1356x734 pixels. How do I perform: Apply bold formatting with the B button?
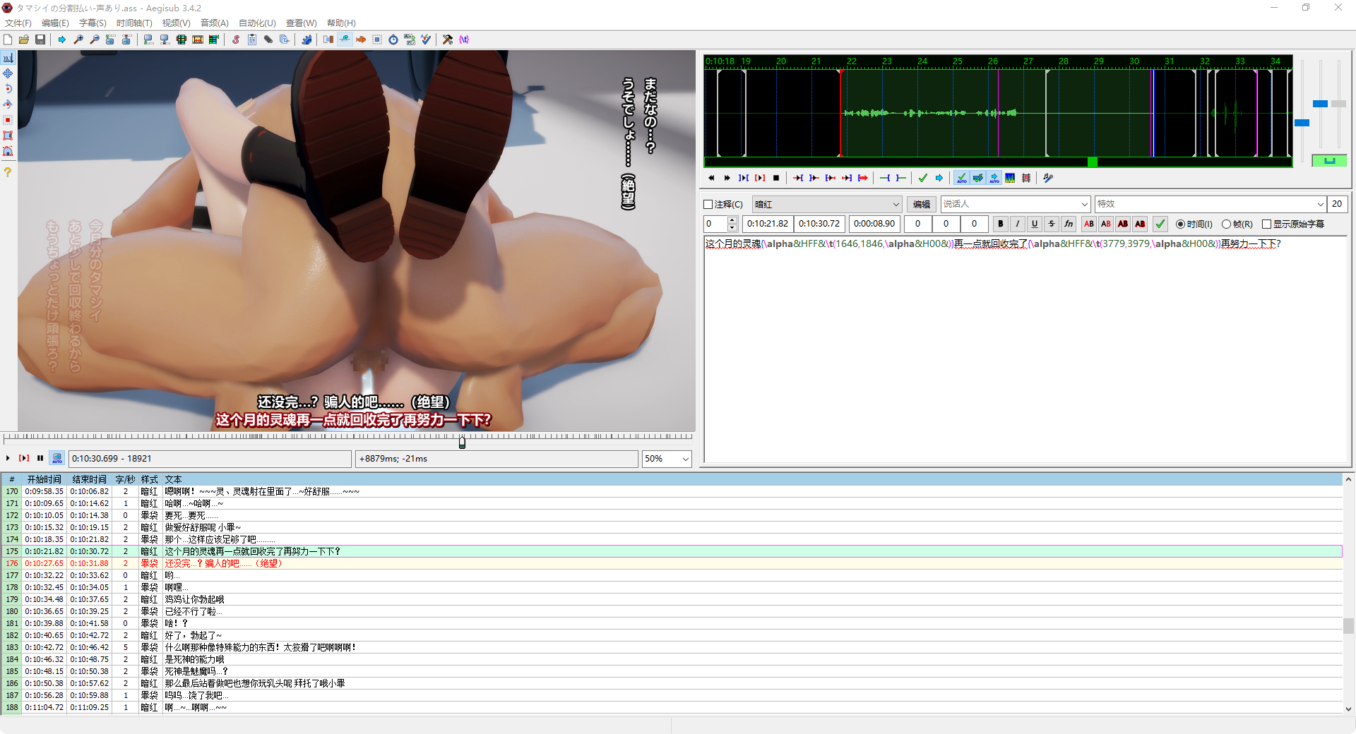pyautogui.click(x=1001, y=224)
